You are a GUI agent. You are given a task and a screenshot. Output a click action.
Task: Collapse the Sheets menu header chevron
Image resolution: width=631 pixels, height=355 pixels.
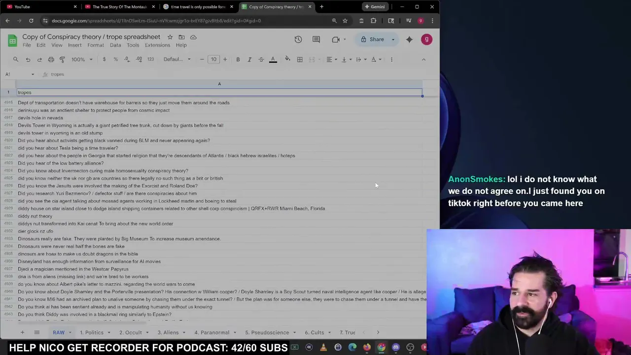tap(423, 59)
